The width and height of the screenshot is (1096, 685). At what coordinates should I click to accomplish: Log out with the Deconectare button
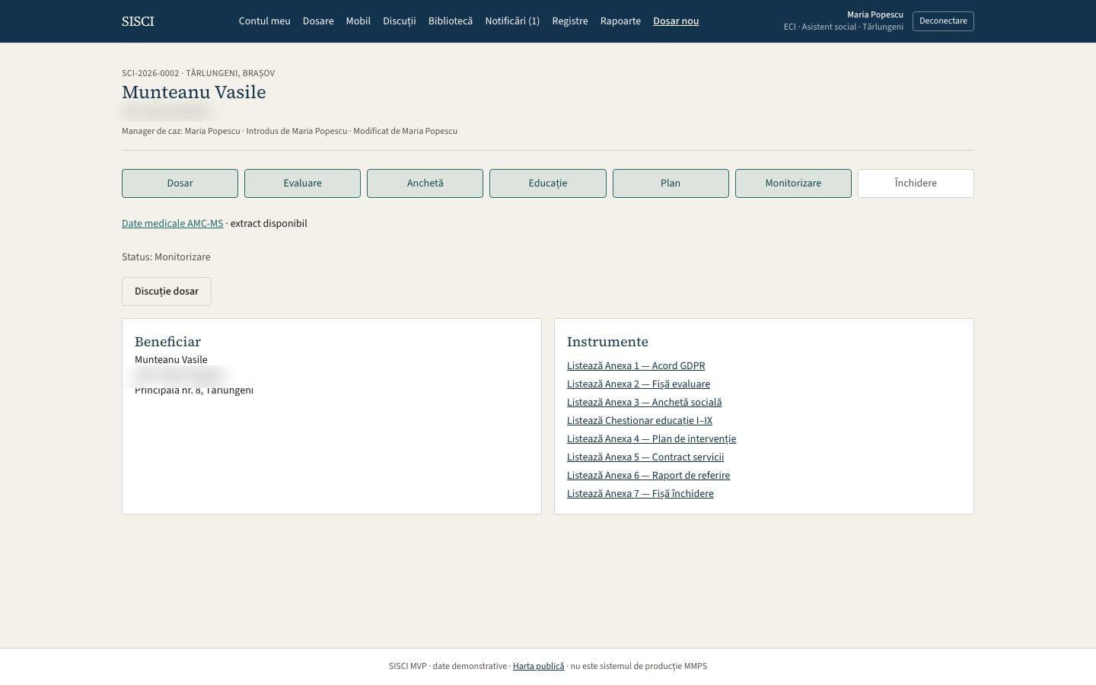pos(943,21)
